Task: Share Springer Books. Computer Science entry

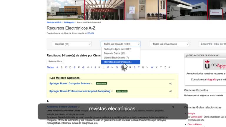Action: (170, 84)
